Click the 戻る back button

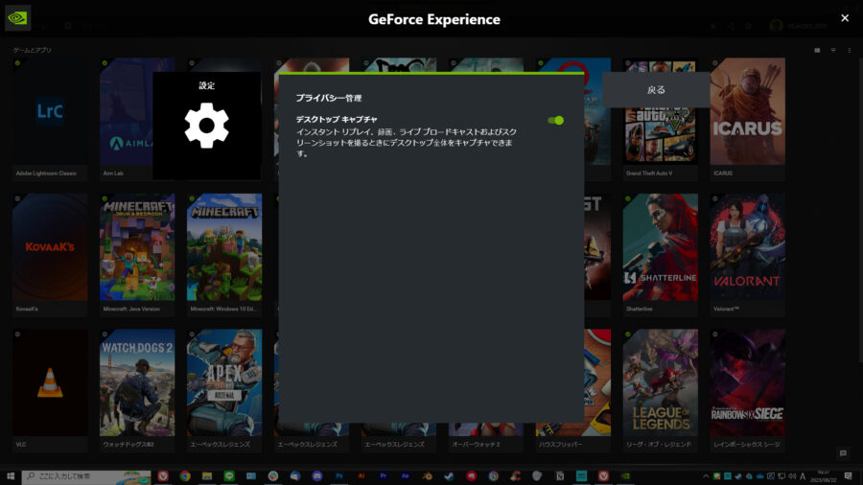click(656, 90)
